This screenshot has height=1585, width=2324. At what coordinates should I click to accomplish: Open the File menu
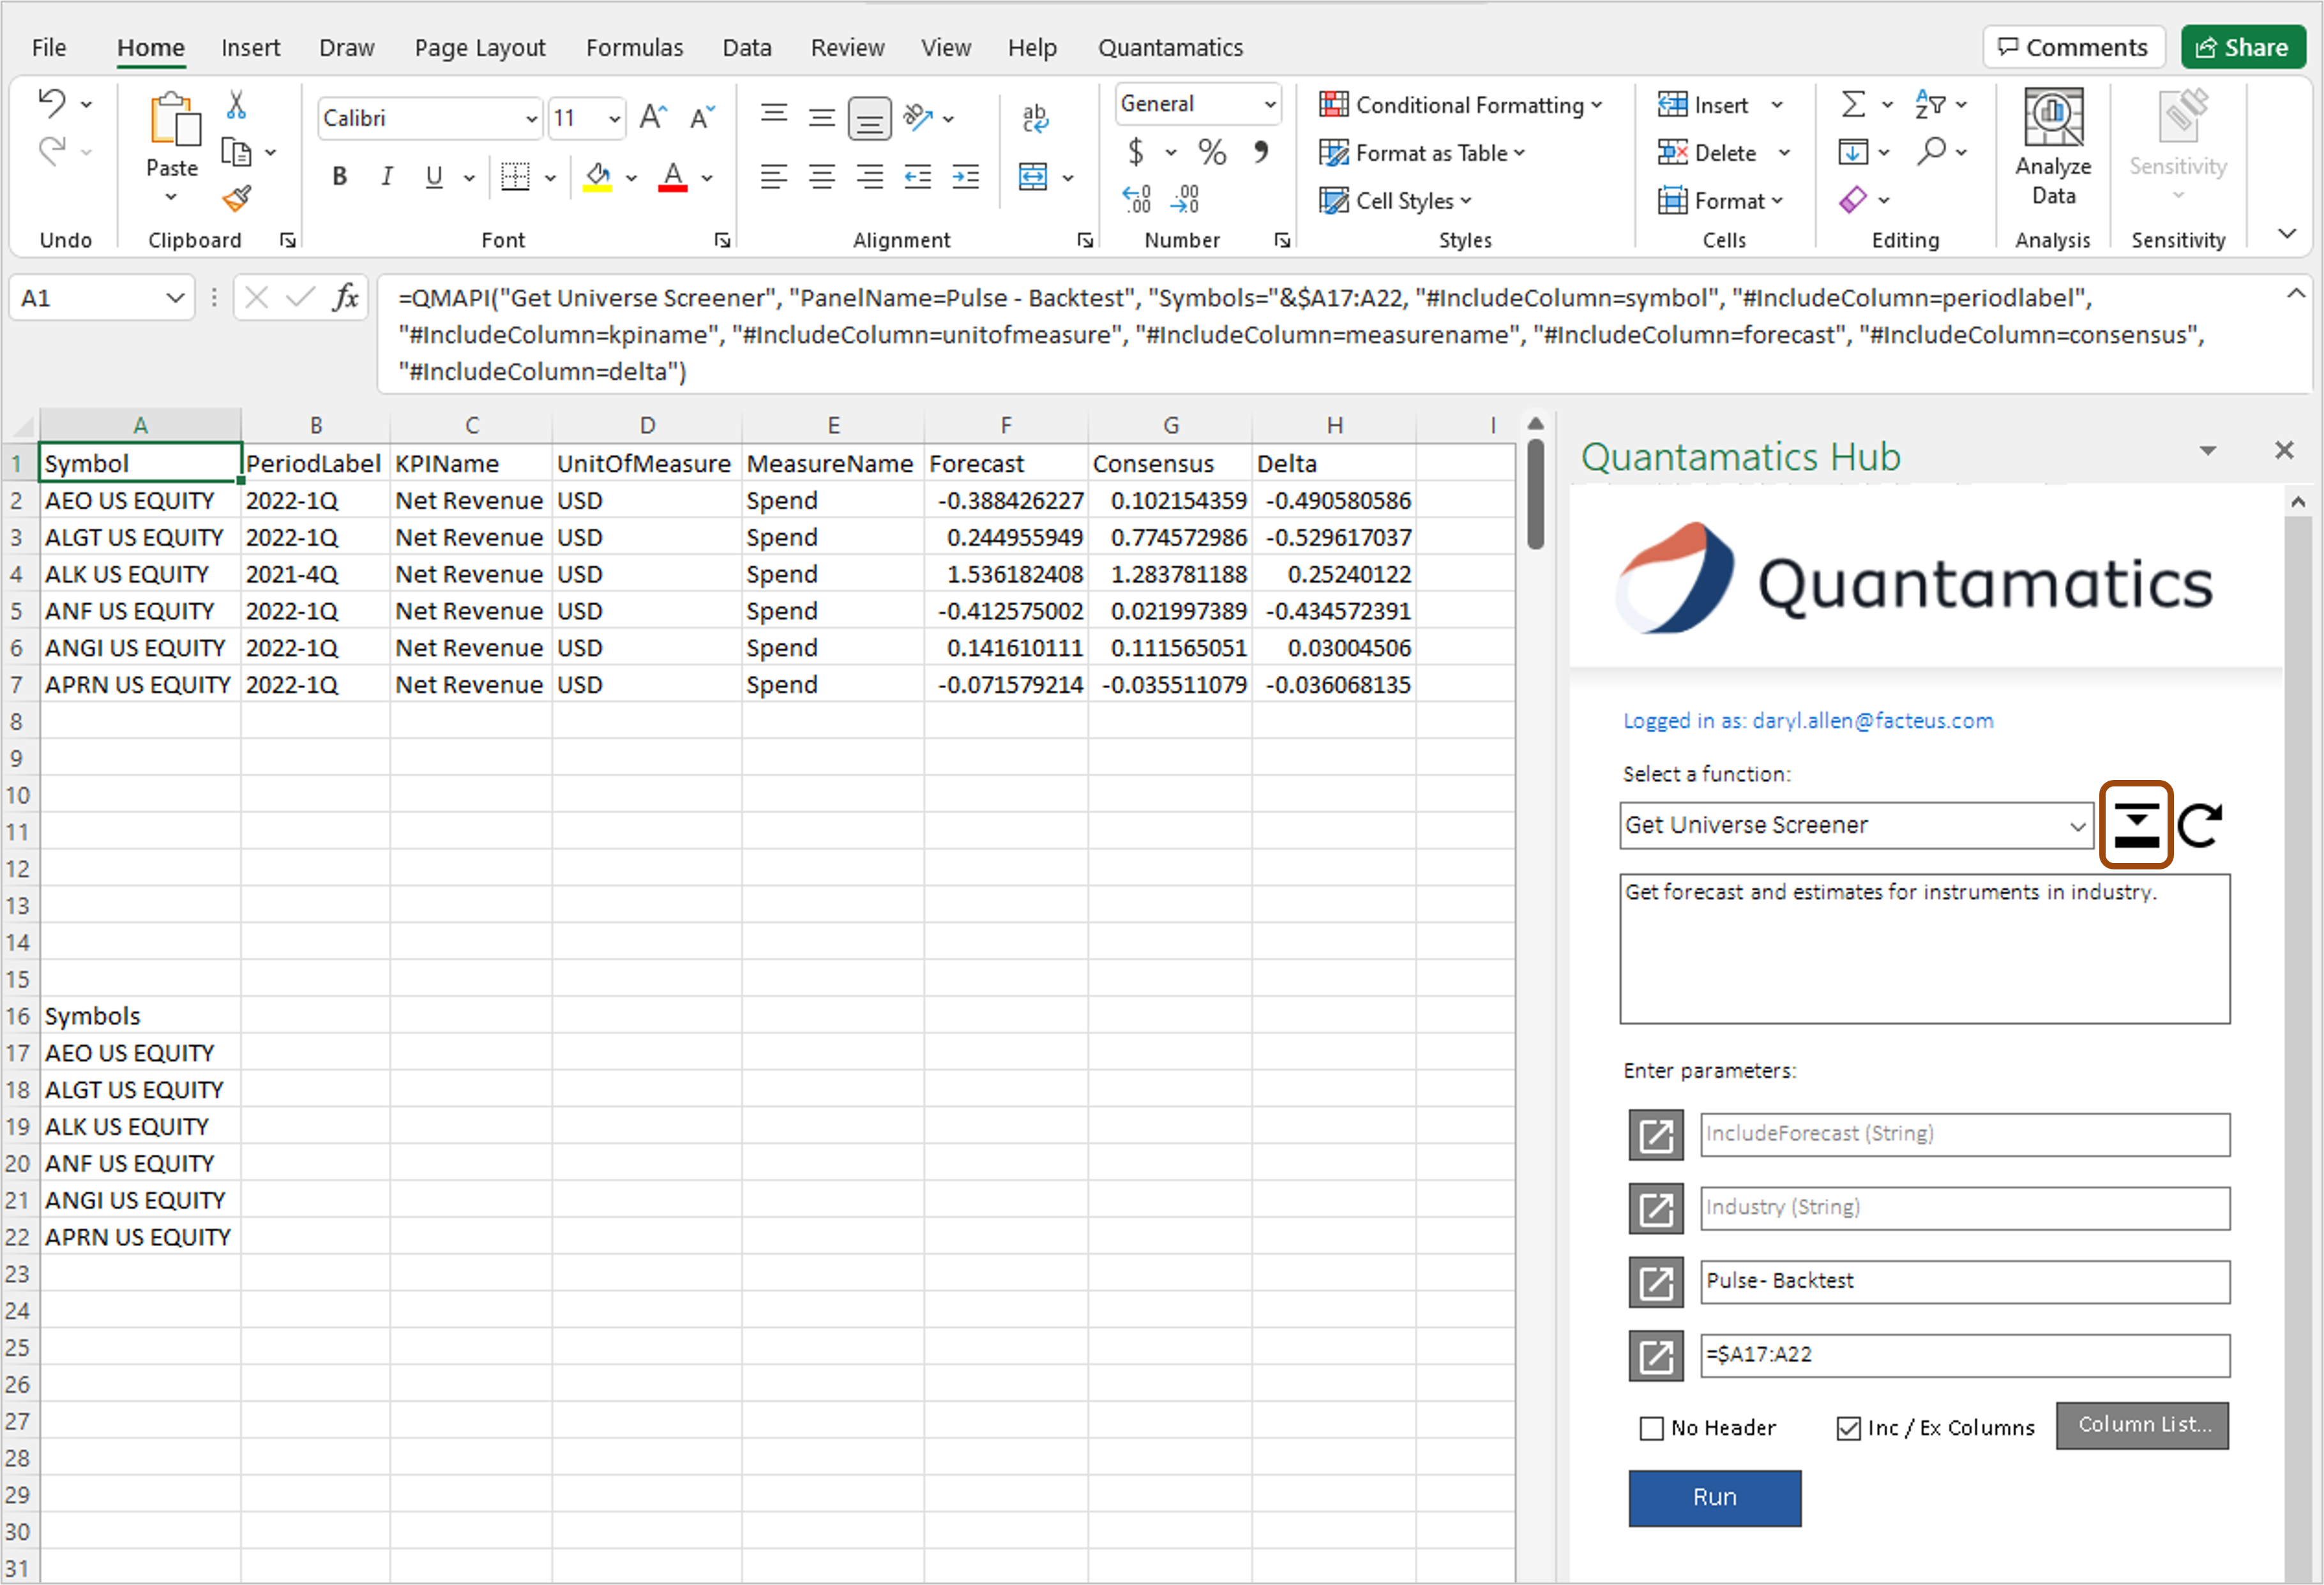pyautogui.click(x=49, y=47)
